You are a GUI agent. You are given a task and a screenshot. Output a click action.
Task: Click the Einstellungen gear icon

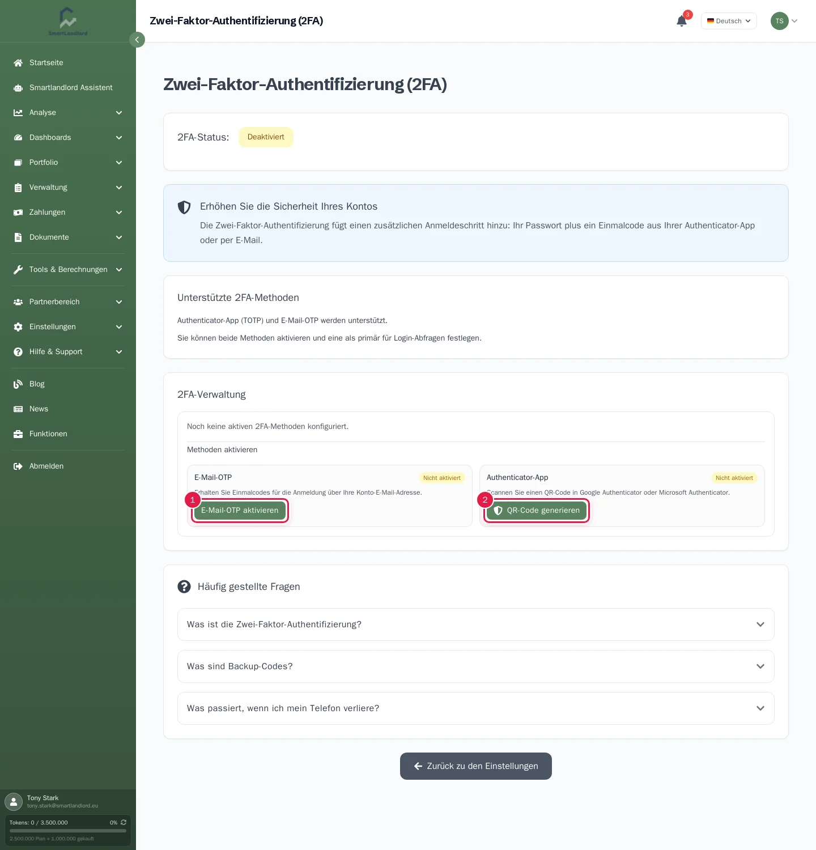coord(18,327)
